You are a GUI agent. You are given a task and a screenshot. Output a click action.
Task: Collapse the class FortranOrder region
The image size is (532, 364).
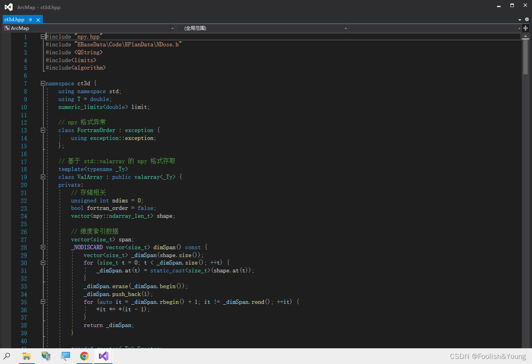pyautogui.click(x=43, y=130)
